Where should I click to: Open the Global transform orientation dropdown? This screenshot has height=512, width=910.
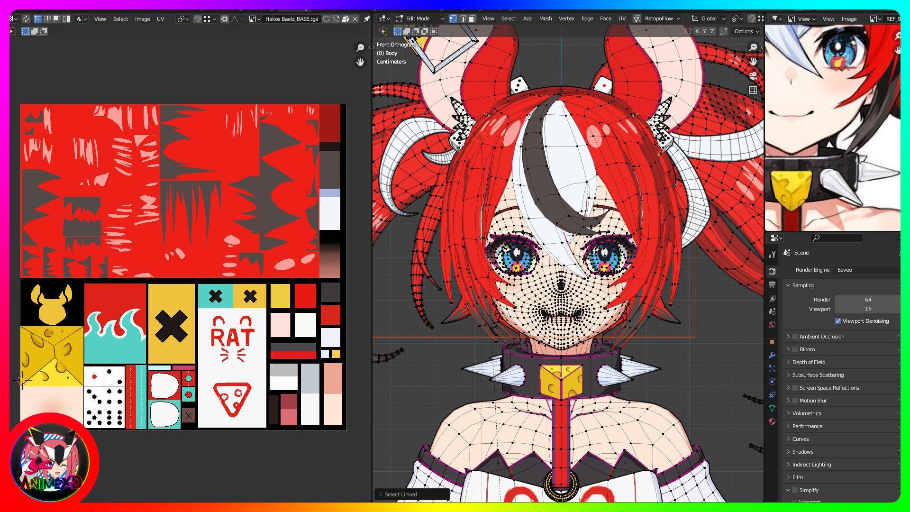pyautogui.click(x=709, y=18)
